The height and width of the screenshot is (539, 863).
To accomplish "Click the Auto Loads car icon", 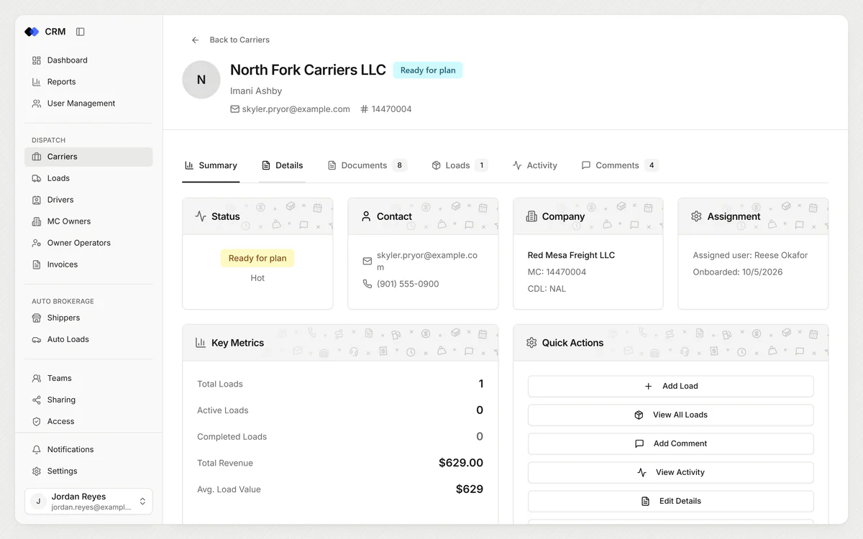I will [x=37, y=339].
